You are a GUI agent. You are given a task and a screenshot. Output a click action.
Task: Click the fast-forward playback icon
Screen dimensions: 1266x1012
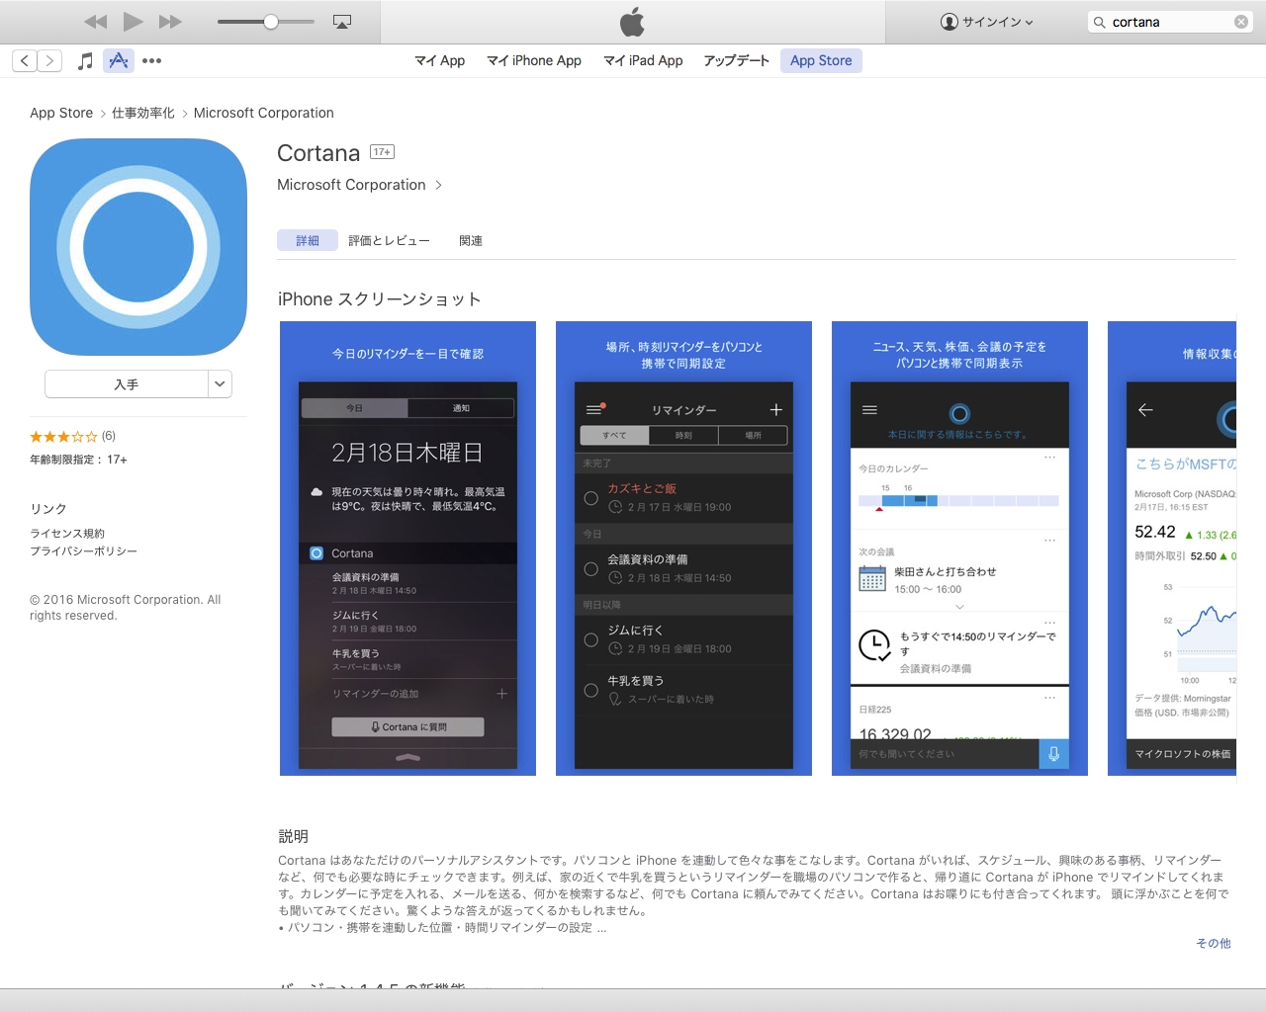tap(169, 21)
